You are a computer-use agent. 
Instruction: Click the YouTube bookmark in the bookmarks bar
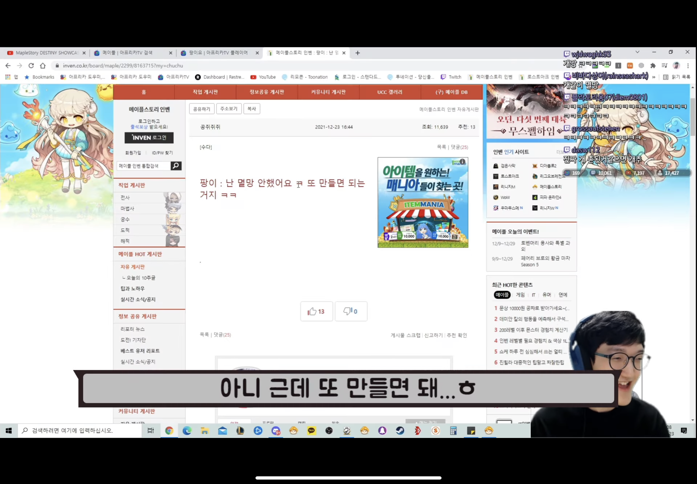click(x=263, y=77)
